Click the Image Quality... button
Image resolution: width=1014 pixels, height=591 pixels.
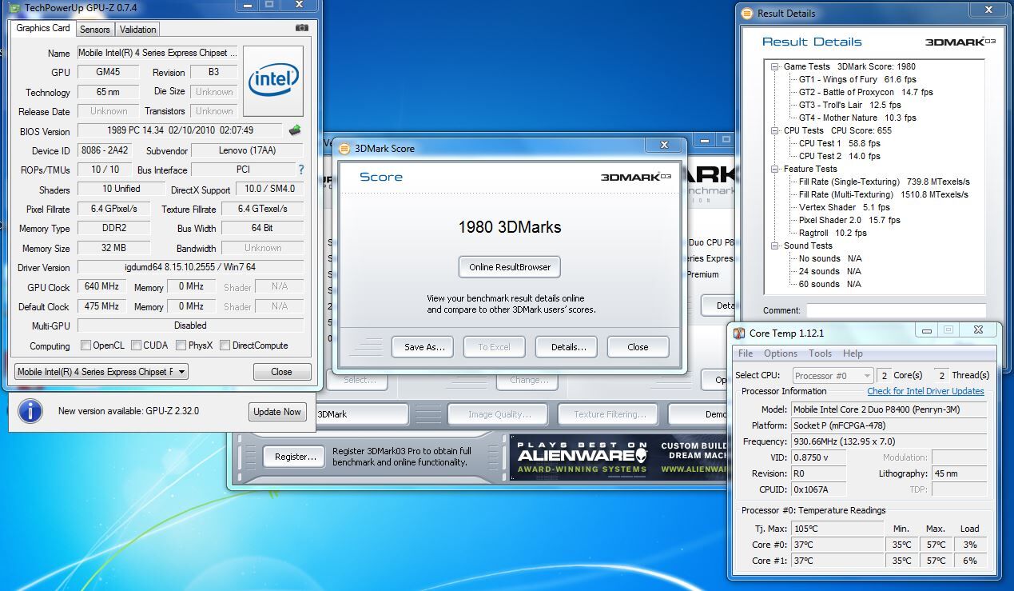[499, 414]
